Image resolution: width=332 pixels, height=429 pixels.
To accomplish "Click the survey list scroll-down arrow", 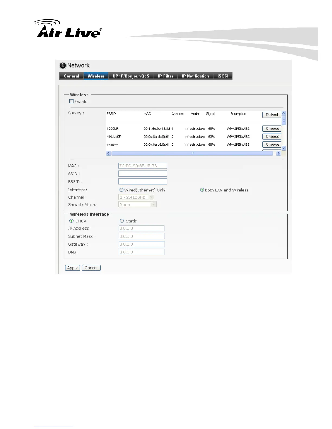I will click(284, 148).
